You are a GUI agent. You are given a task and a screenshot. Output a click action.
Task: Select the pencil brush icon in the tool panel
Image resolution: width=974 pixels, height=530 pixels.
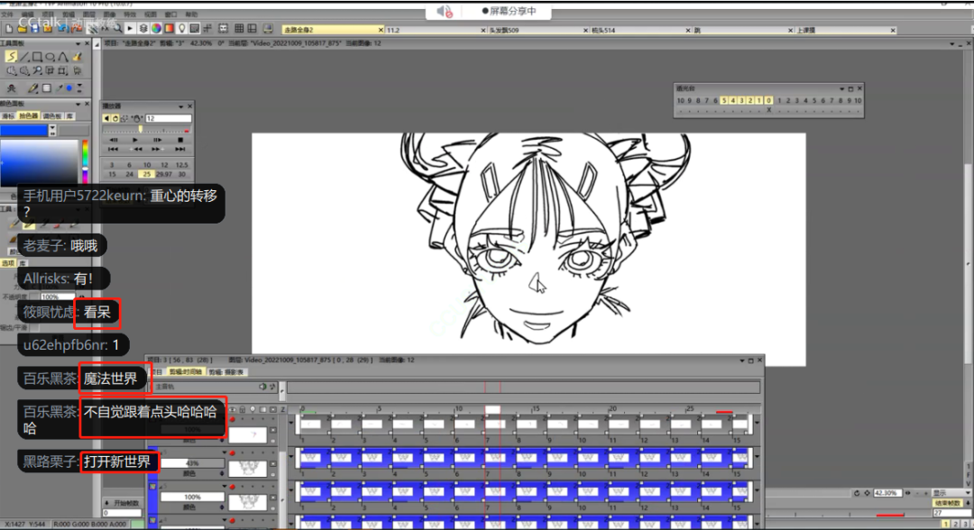click(x=32, y=88)
